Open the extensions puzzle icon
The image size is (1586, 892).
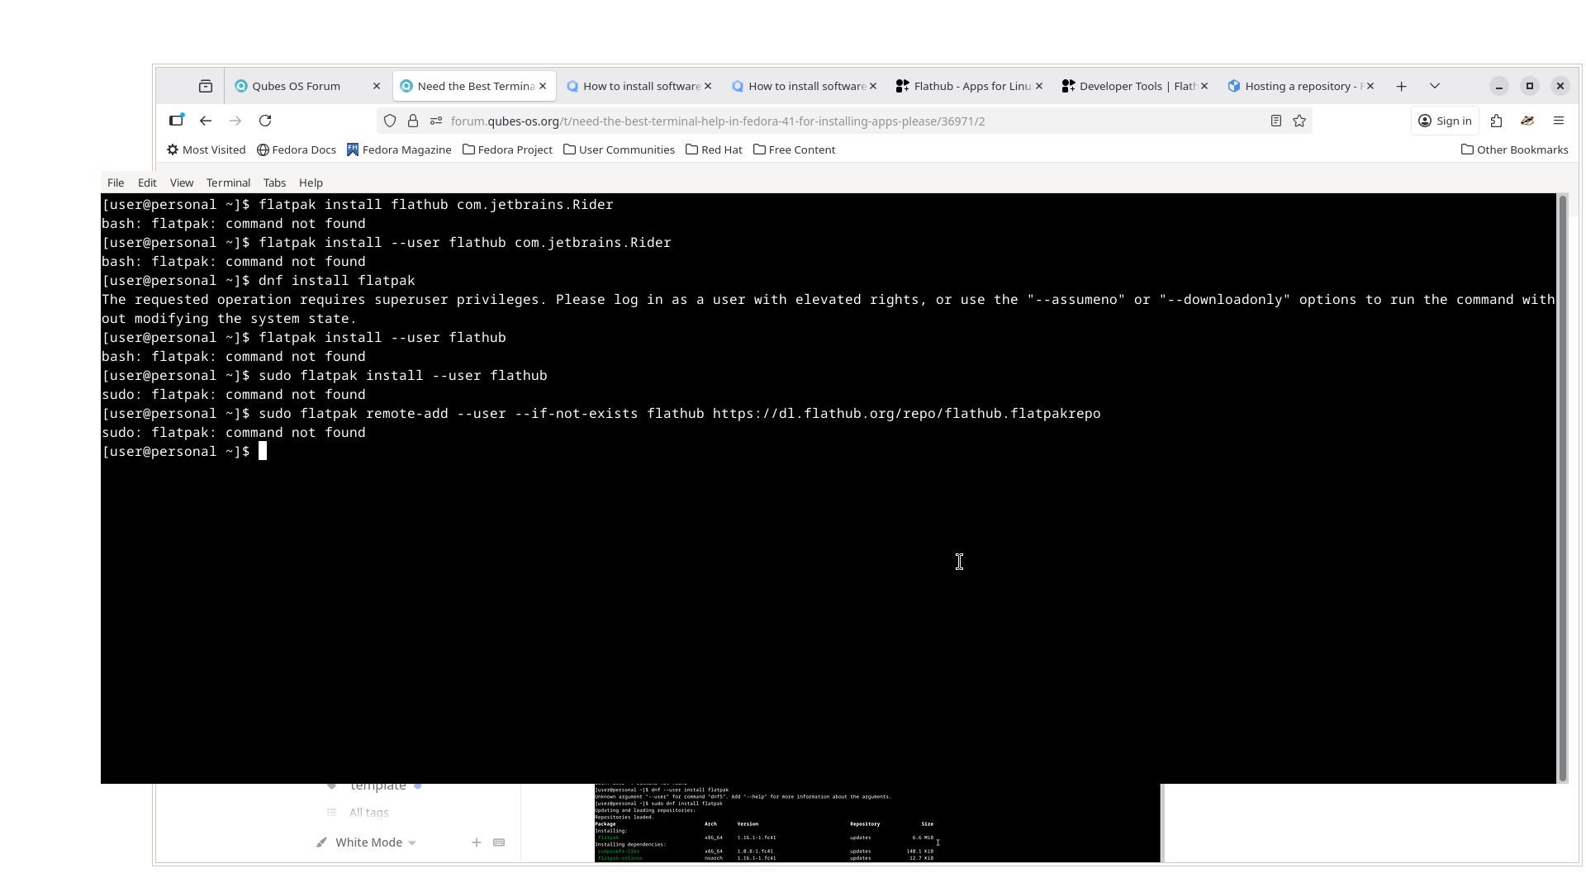[x=1496, y=121]
